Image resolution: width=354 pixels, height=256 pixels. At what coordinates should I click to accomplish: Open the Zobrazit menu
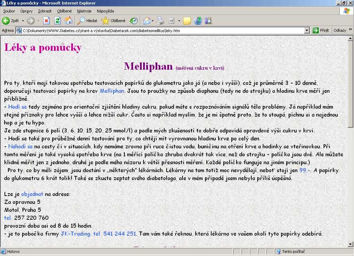click(45, 11)
